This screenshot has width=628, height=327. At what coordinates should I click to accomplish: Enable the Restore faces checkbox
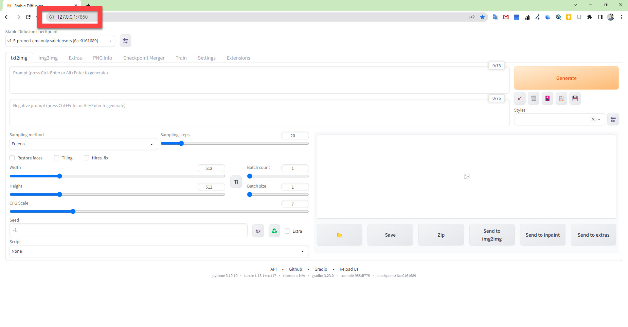[x=12, y=158]
